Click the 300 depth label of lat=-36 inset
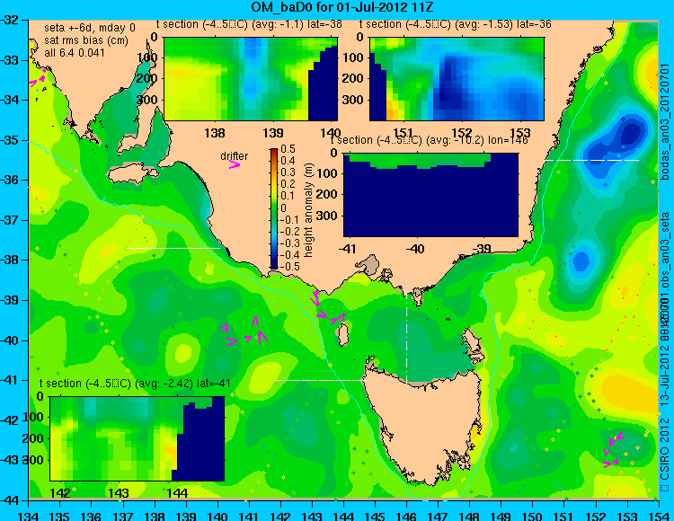 (355, 100)
